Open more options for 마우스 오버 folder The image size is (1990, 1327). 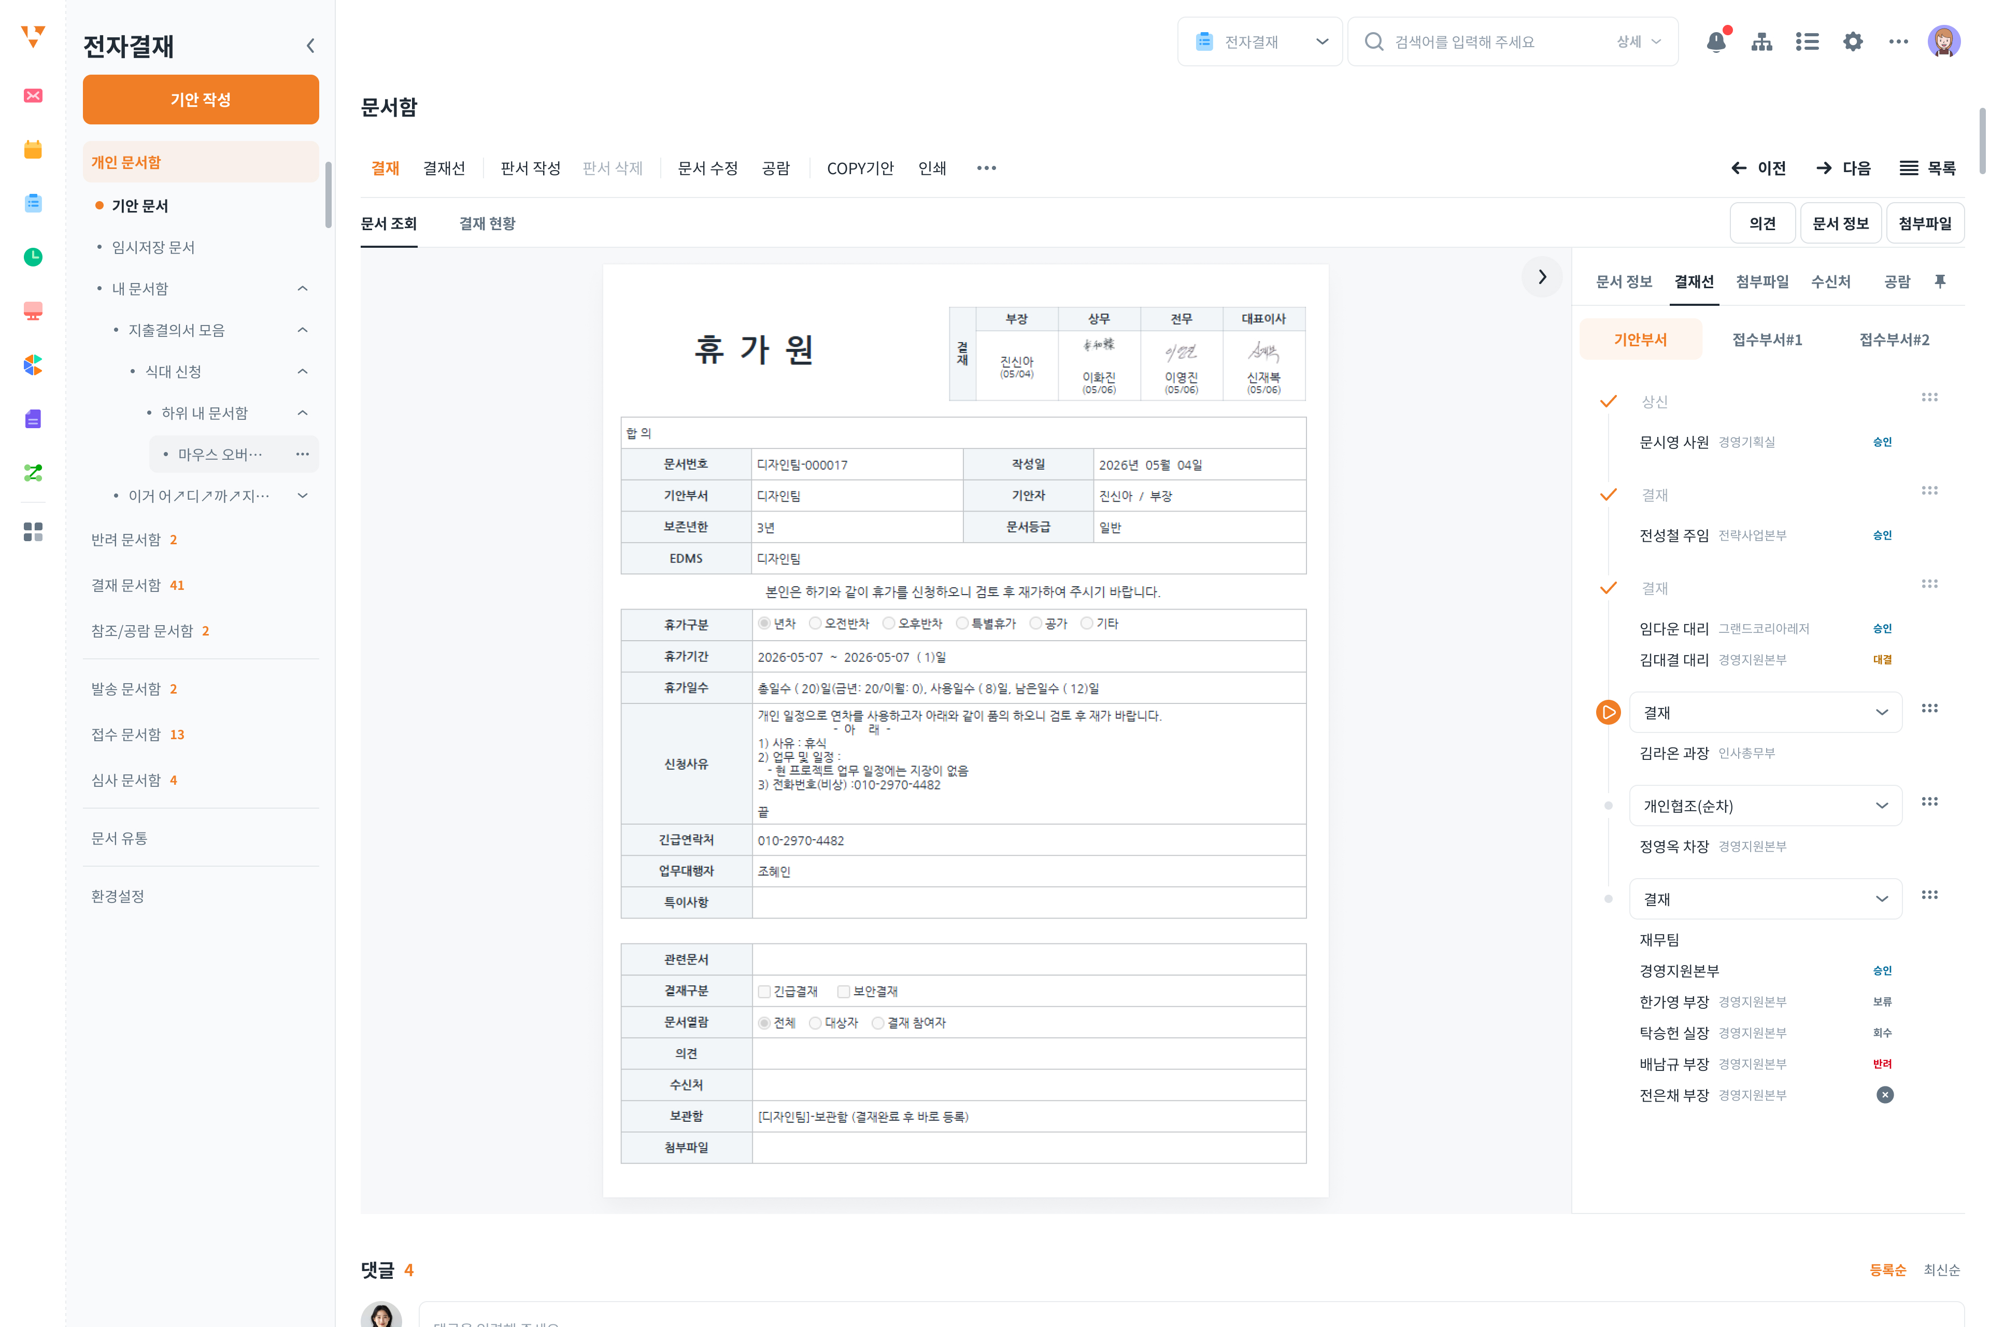click(x=302, y=455)
